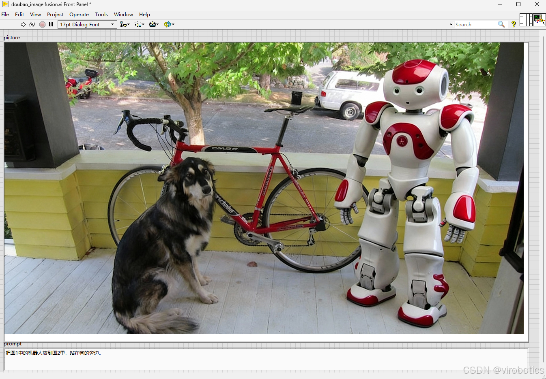Click the 'picture' label
The height and width of the screenshot is (379, 546).
pos(12,38)
